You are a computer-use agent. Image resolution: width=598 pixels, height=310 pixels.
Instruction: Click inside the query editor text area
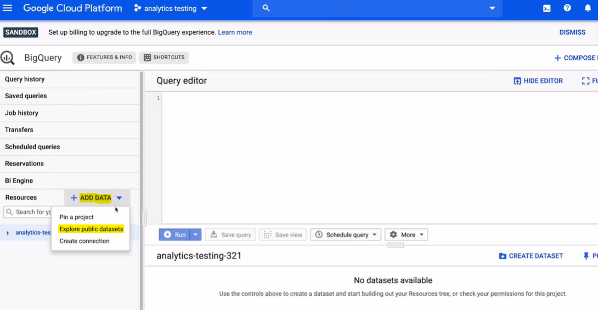point(380,157)
